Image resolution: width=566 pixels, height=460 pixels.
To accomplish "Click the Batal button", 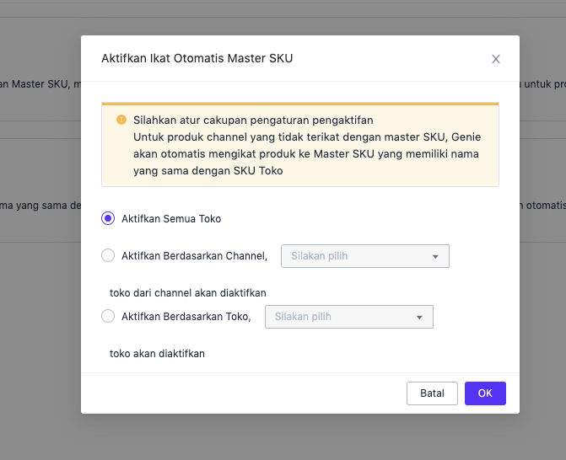I will point(432,393).
